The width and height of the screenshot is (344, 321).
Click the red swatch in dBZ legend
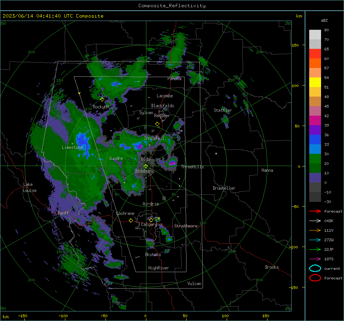coord(315,53)
